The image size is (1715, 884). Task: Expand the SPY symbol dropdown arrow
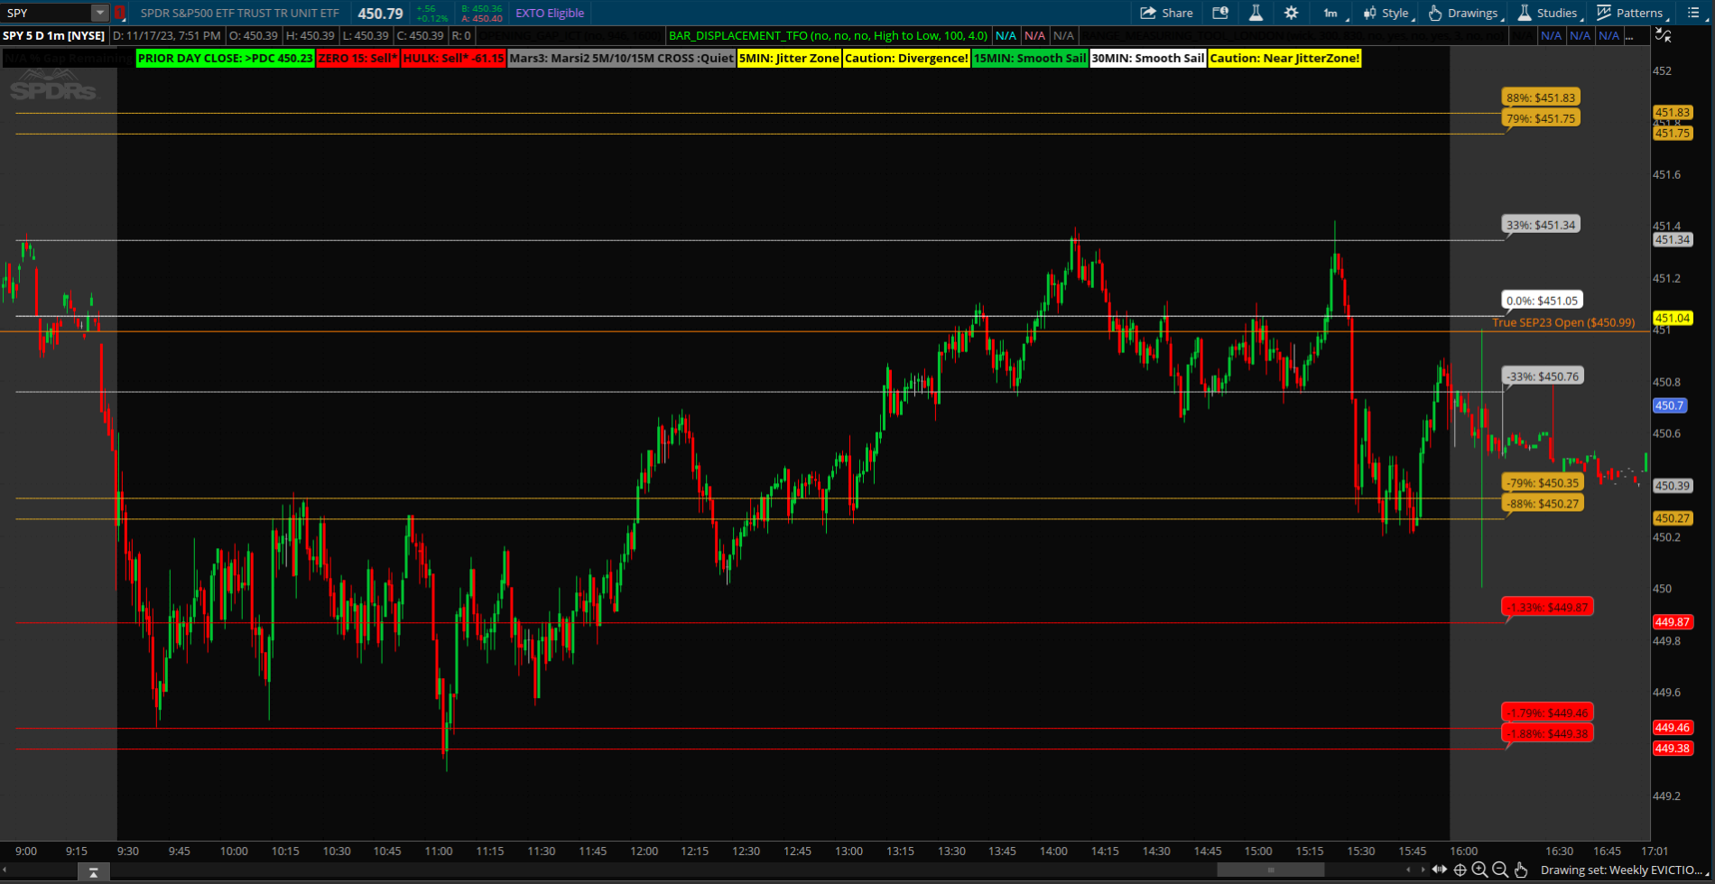click(x=99, y=13)
